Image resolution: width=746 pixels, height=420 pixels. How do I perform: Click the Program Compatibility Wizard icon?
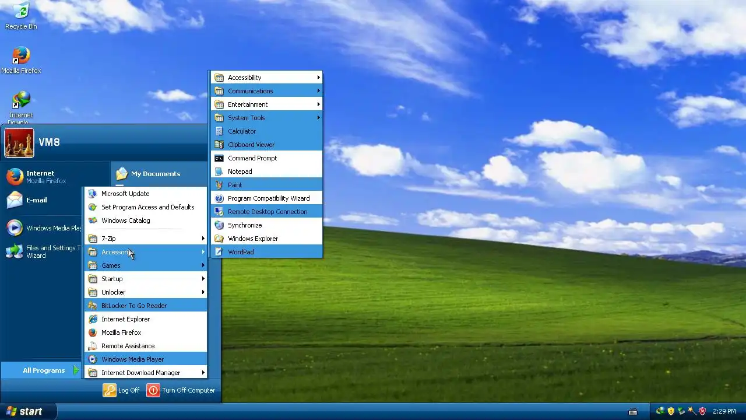[219, 198]
